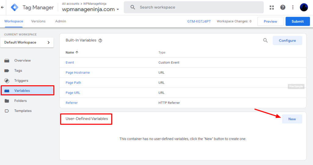
Task: Click the Built-In Variables heading
Action: [x=81, y=40]
